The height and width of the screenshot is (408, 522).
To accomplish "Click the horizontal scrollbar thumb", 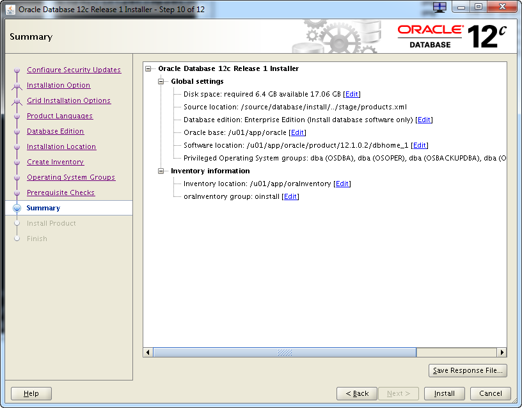I will pyautogui.click(x=285, y=352).
